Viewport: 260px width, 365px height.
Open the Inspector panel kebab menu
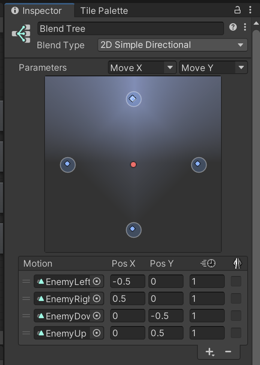[x=250, y=10]
